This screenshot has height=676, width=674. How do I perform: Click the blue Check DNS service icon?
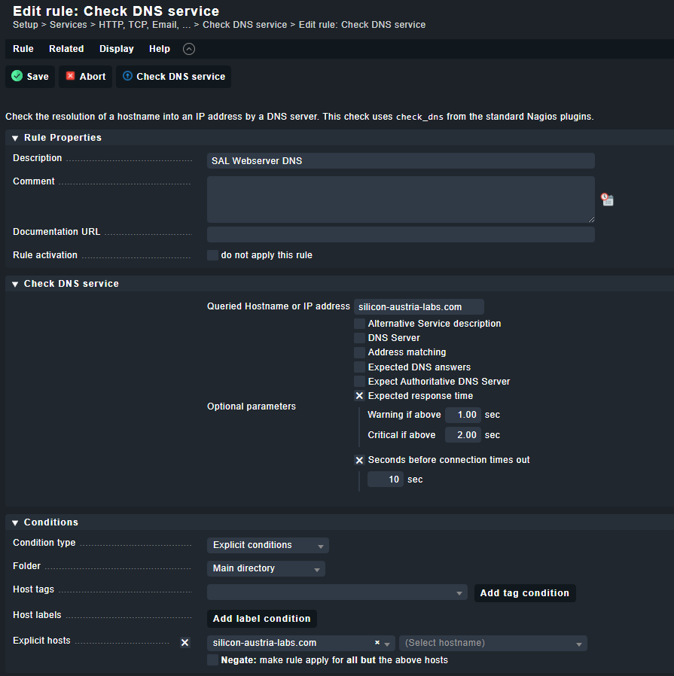point(127,76)
